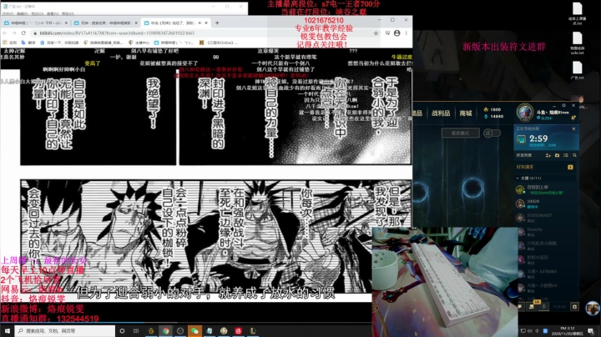Open NetEase Music red icon on taskbar
The height and width of the screenshot is (337, 601).
point(239,331)
